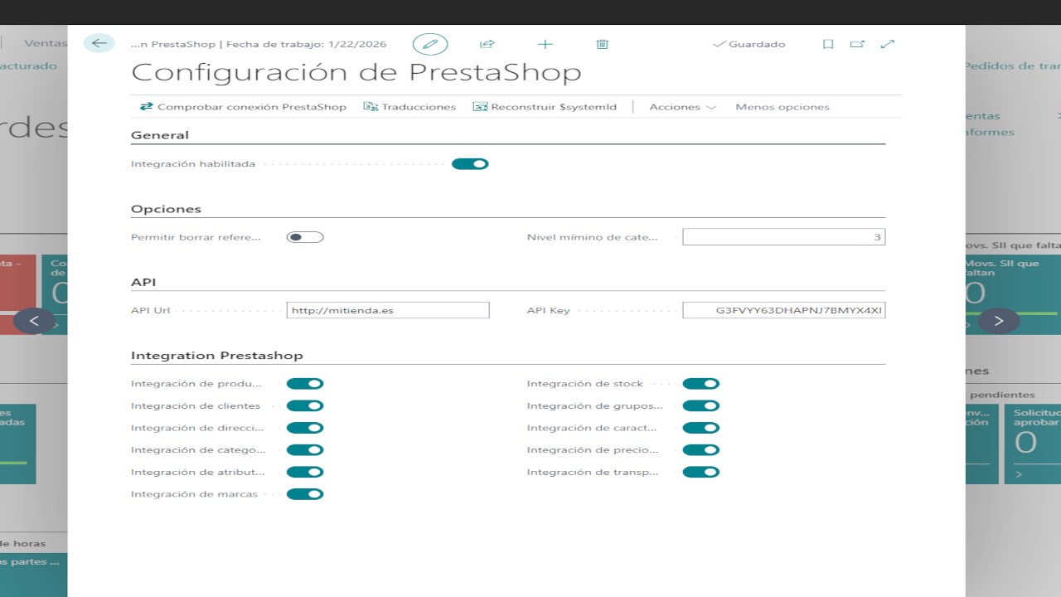The height and width of the screenshot is (597, 1061).
Task: Click the Delete trash icon
Action: (x=602, y=44)
